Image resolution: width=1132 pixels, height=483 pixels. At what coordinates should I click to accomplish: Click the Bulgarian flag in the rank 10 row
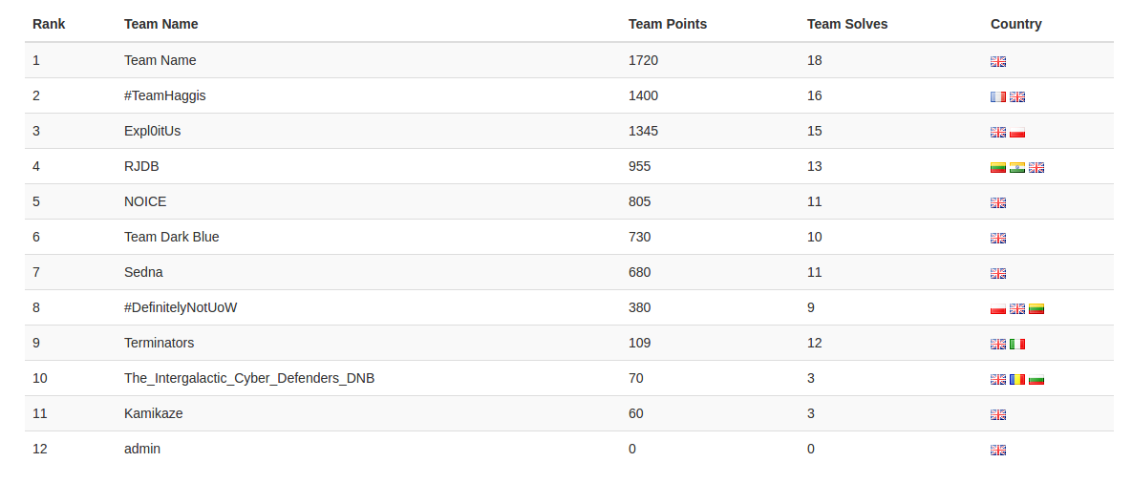coord(1036,379)
